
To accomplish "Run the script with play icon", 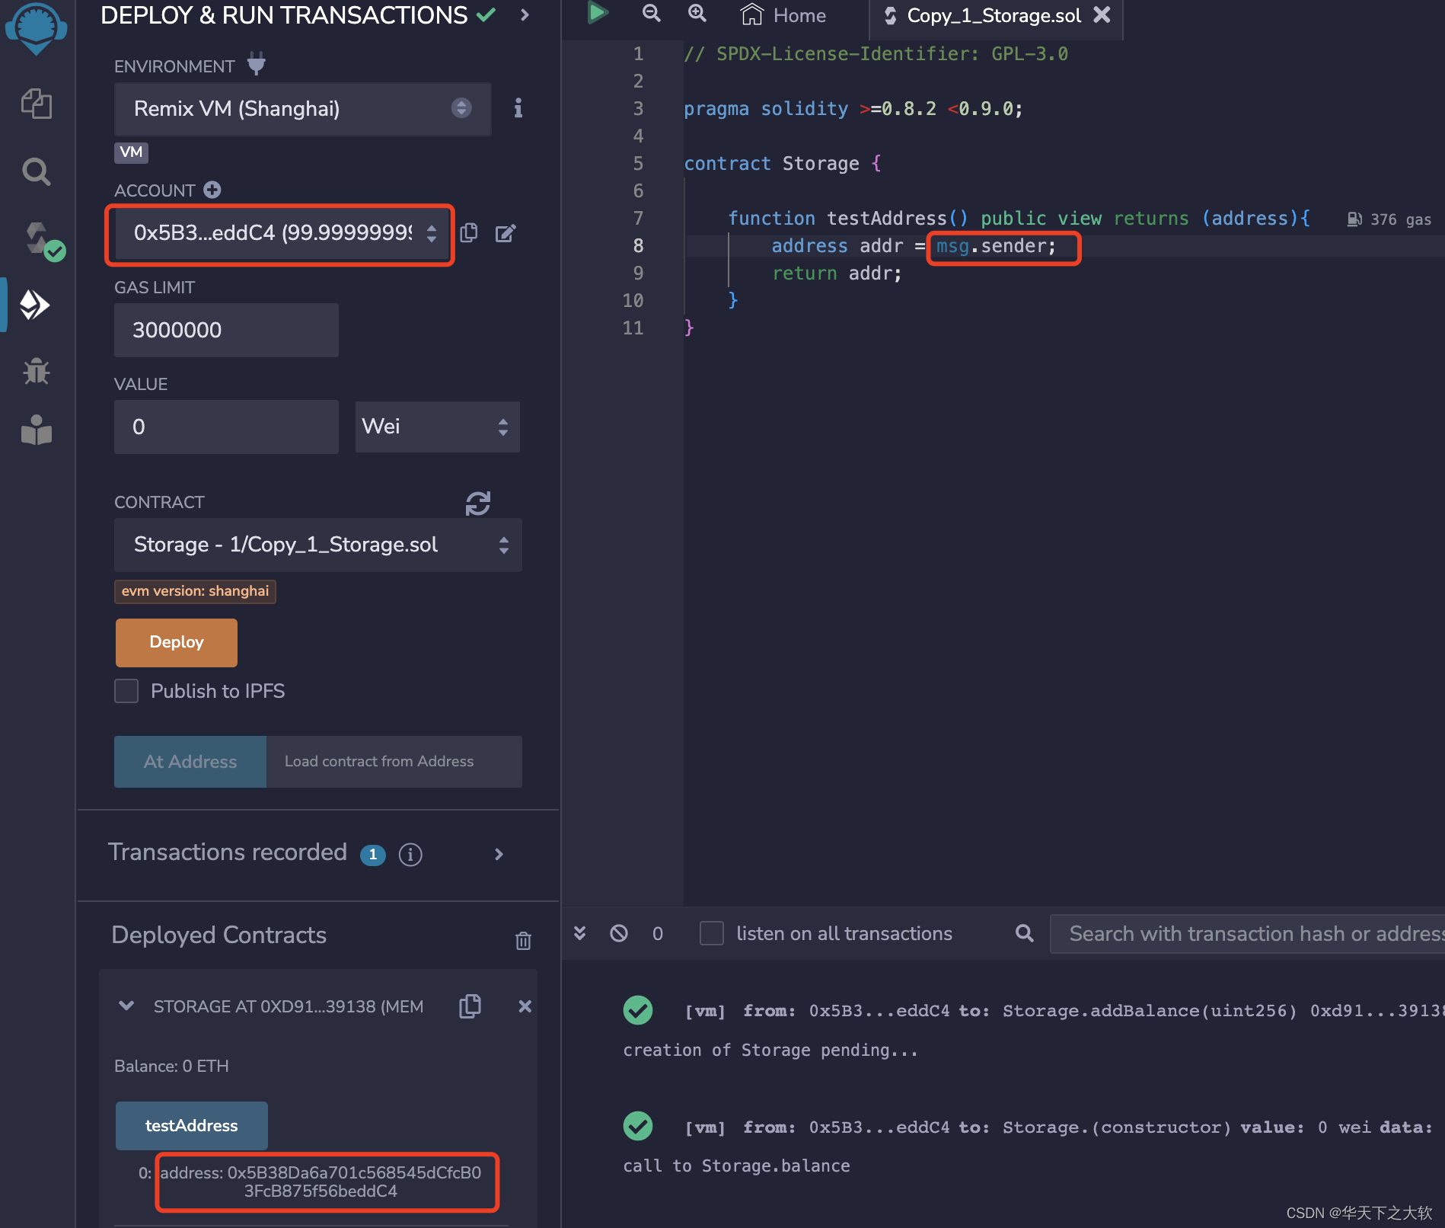I will [598, 13].
